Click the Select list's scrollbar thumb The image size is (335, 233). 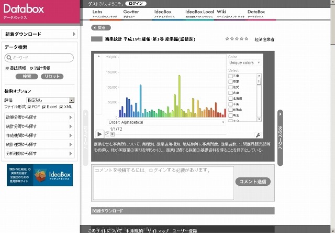(x=259, y=81)
